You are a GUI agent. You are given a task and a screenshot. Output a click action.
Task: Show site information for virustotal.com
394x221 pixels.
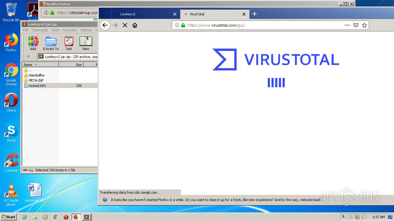(177, 25)
